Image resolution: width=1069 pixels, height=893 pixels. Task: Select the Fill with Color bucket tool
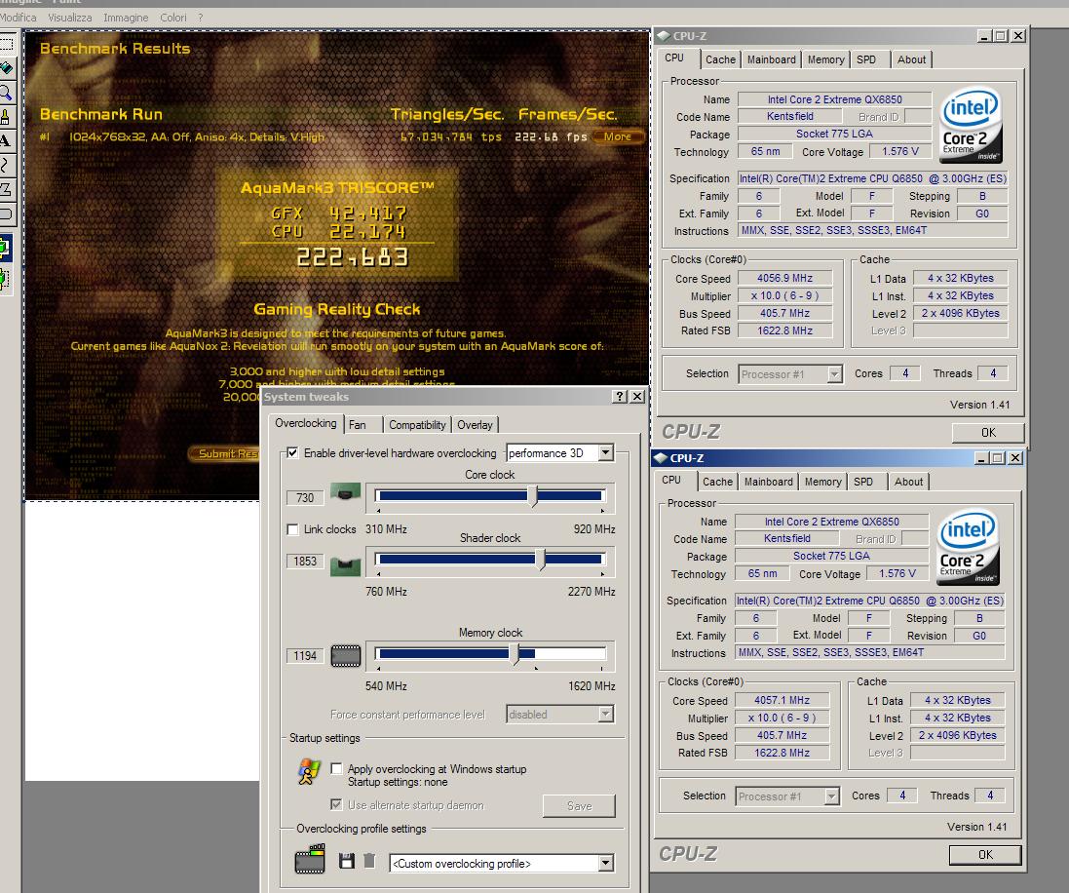(6, 67)
